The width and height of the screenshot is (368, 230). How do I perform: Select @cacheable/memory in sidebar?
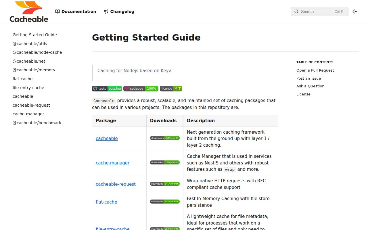34,70
